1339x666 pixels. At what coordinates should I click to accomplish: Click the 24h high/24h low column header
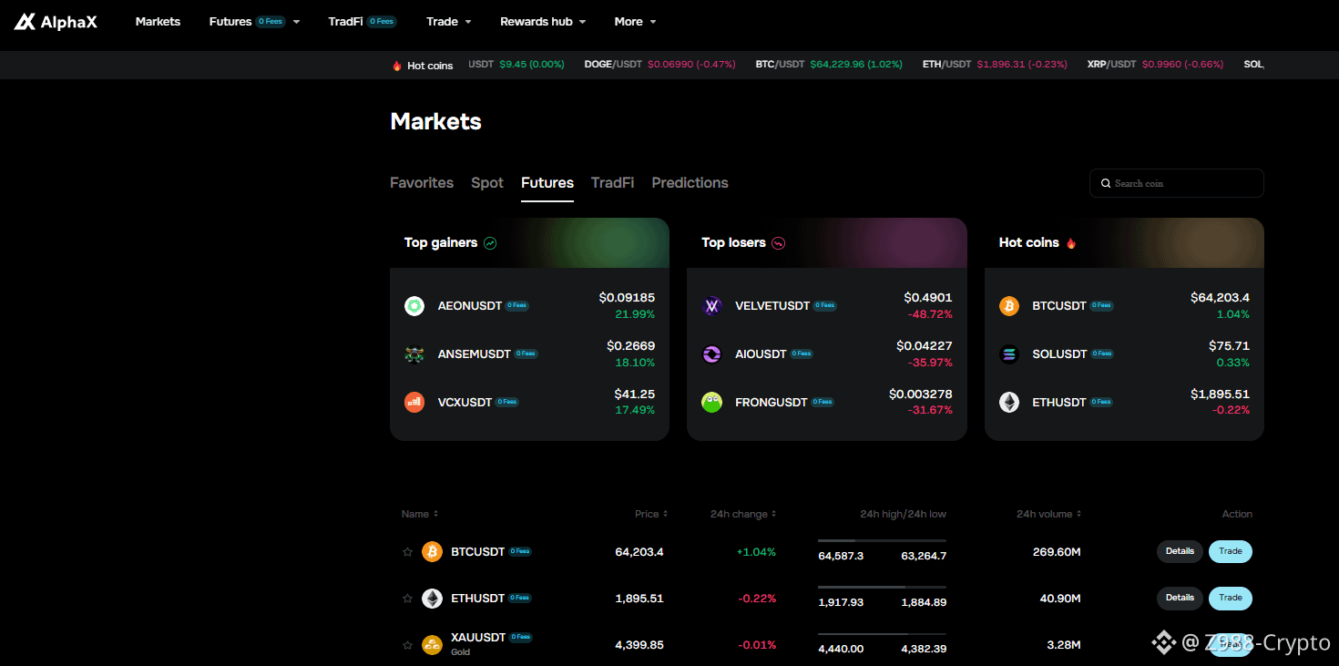(x=903, y=514)
